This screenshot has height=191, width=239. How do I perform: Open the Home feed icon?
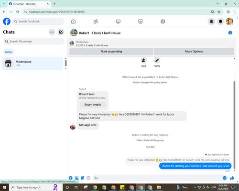(x=73, y=21)
